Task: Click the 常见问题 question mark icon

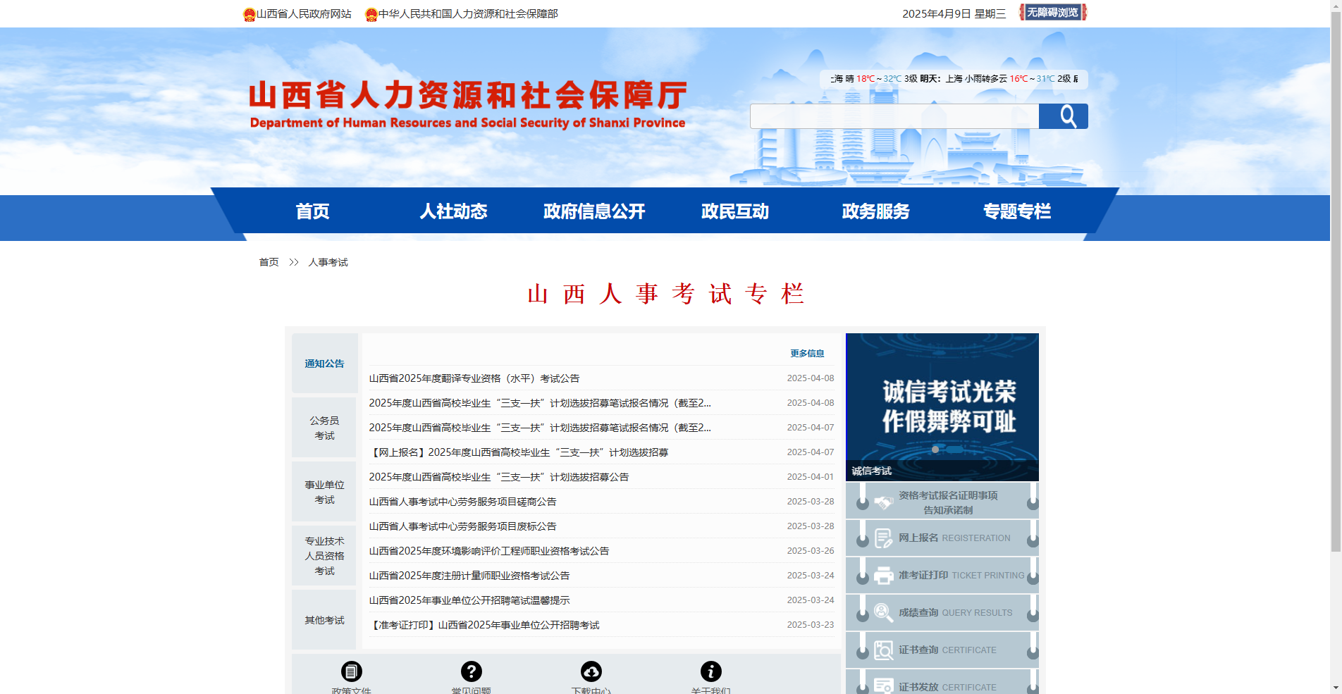Action: (472, 671)
